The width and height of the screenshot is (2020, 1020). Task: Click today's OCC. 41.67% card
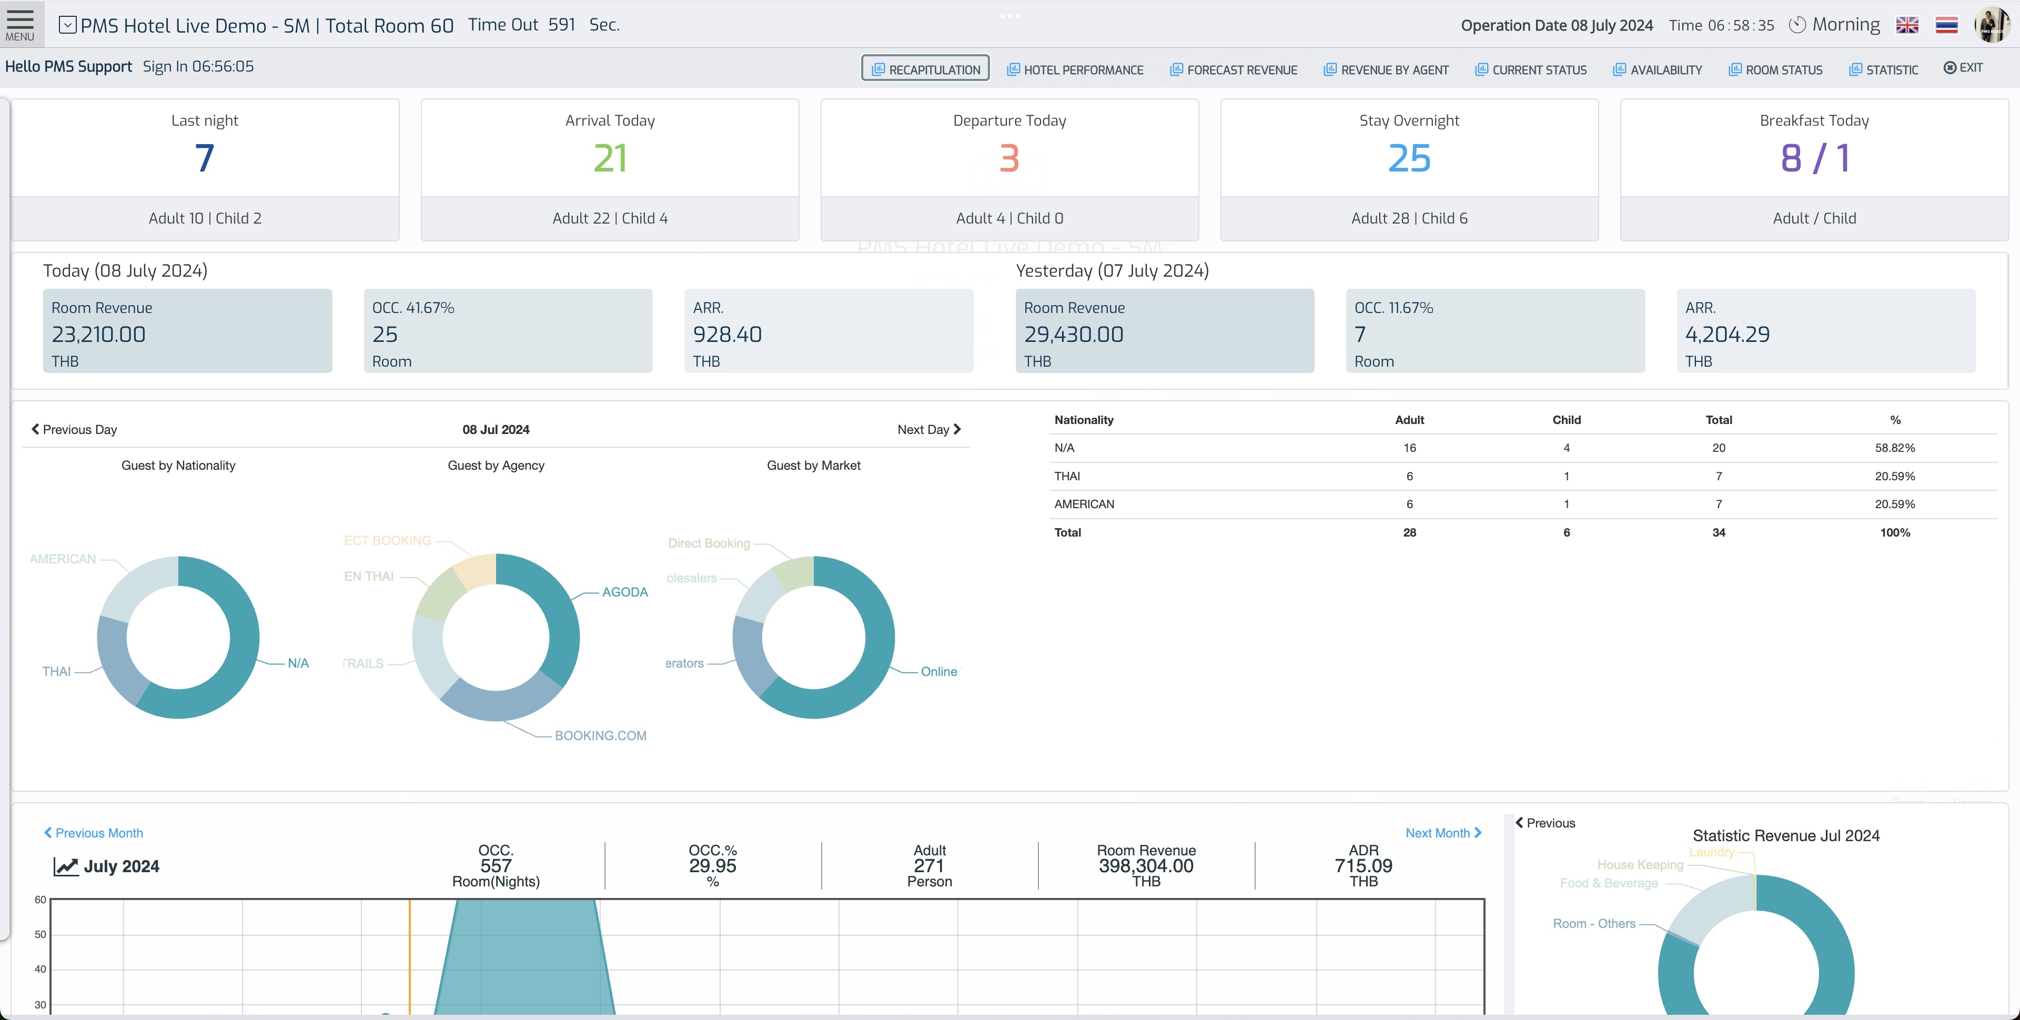click(508, 331)
